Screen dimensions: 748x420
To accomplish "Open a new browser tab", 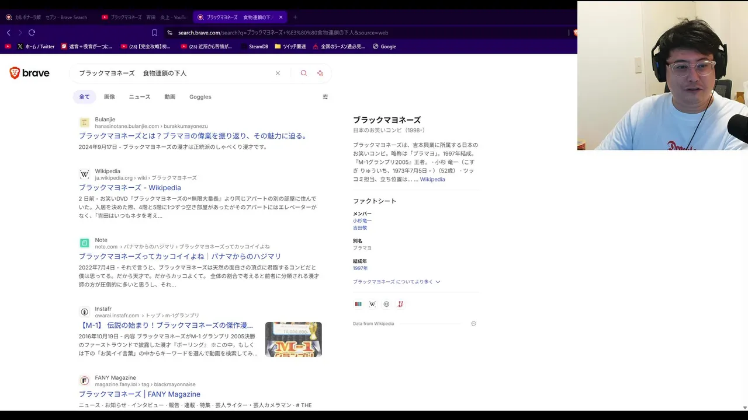I will (x=295, y=17).
